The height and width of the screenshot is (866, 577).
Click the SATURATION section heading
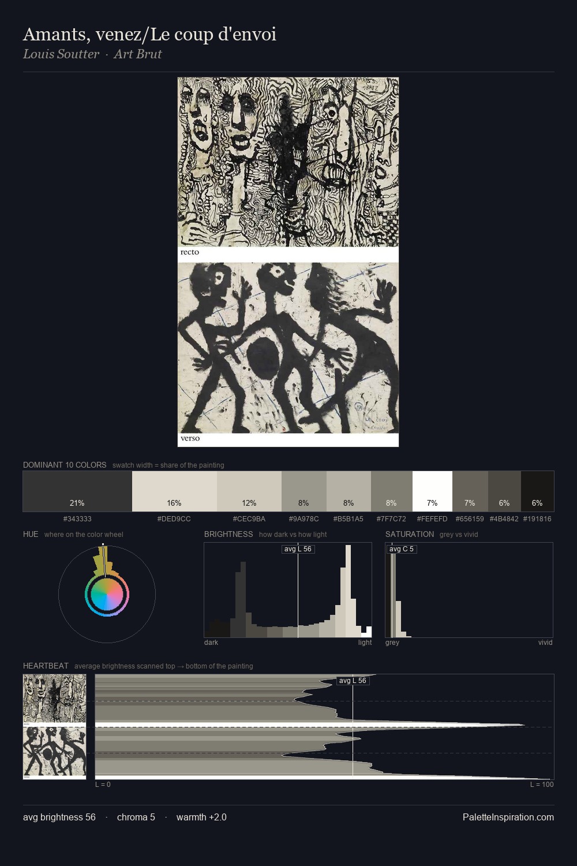pos(410,534)
